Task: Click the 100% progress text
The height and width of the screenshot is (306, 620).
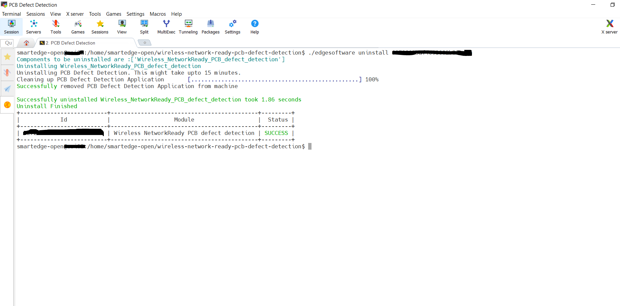Action: (x=372, y=79)
